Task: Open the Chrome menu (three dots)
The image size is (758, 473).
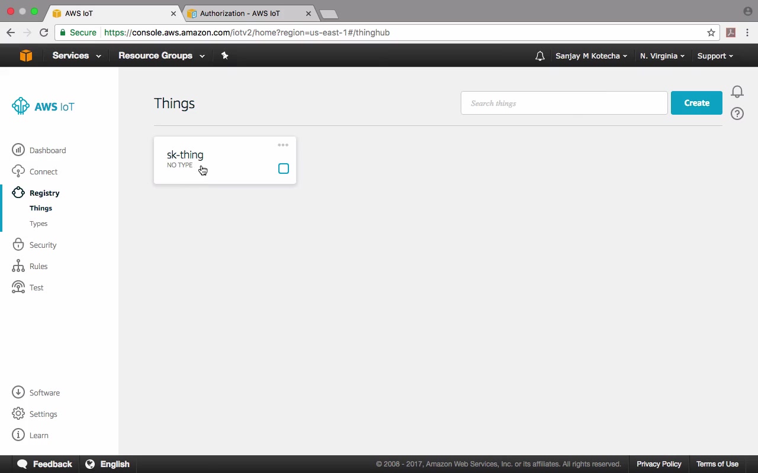Action: point(747,33)
